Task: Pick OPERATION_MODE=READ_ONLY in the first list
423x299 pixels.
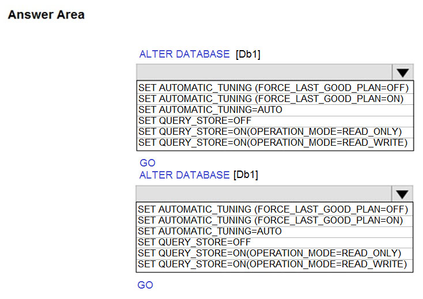Action: [269, 131]
